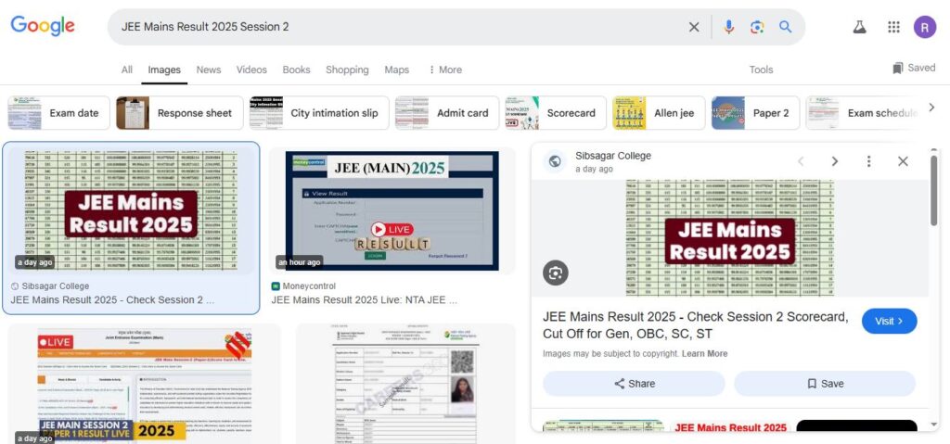Open Google Lens image search
The height and width of the screenshot is (444, 950).
tap(757, 27)
